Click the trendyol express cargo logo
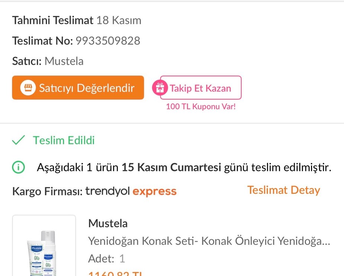344x276 pixels. click(131, 191)
